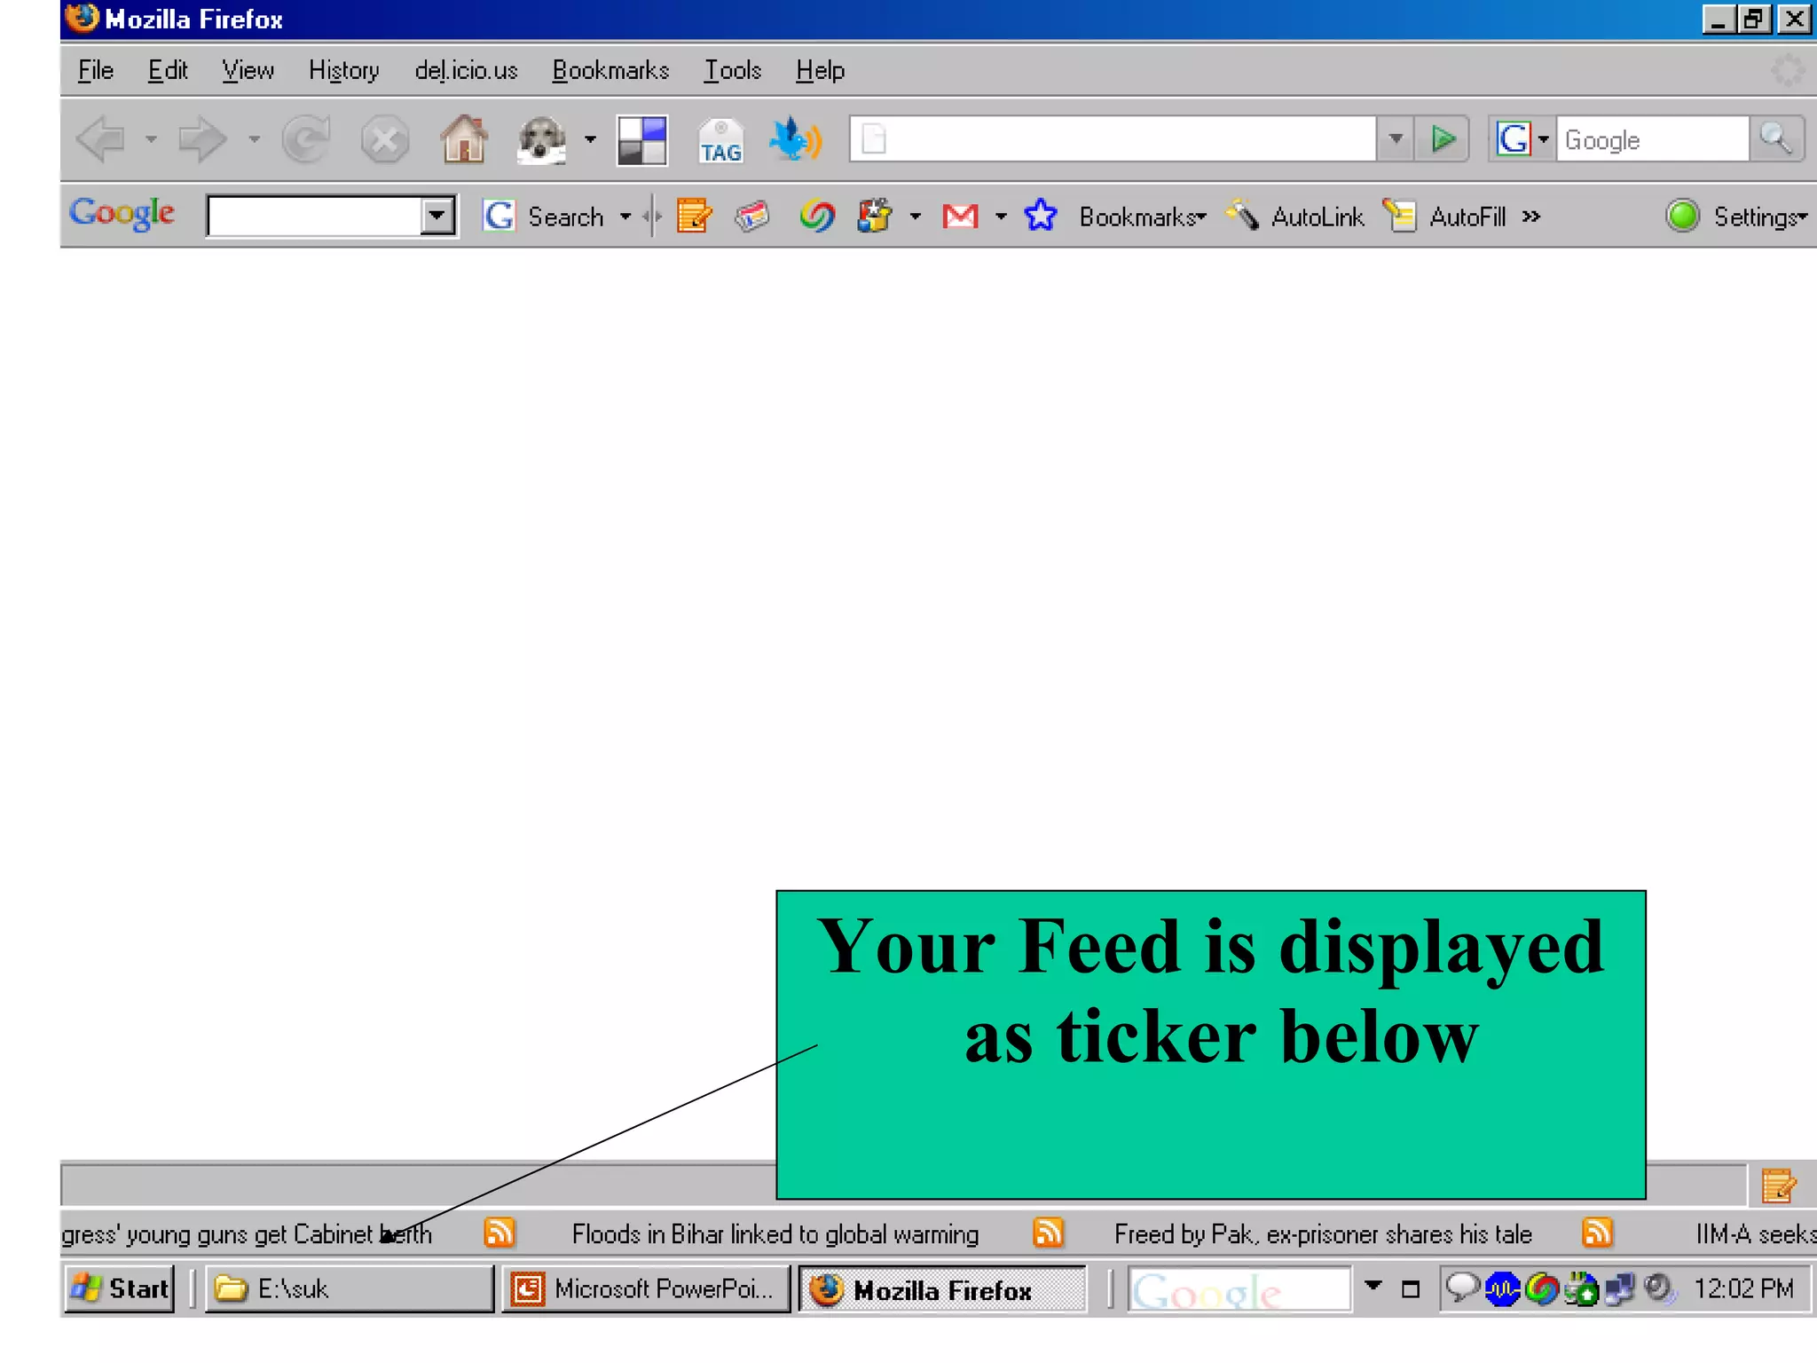This screenshot has height=1363, width=1817.
Task: Click the Mozilla Firefox taskbar button
Action: pos(942,1288)
